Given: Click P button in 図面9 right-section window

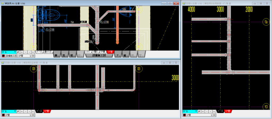Looking at the screenshot, I should click(x=200, y=112).
